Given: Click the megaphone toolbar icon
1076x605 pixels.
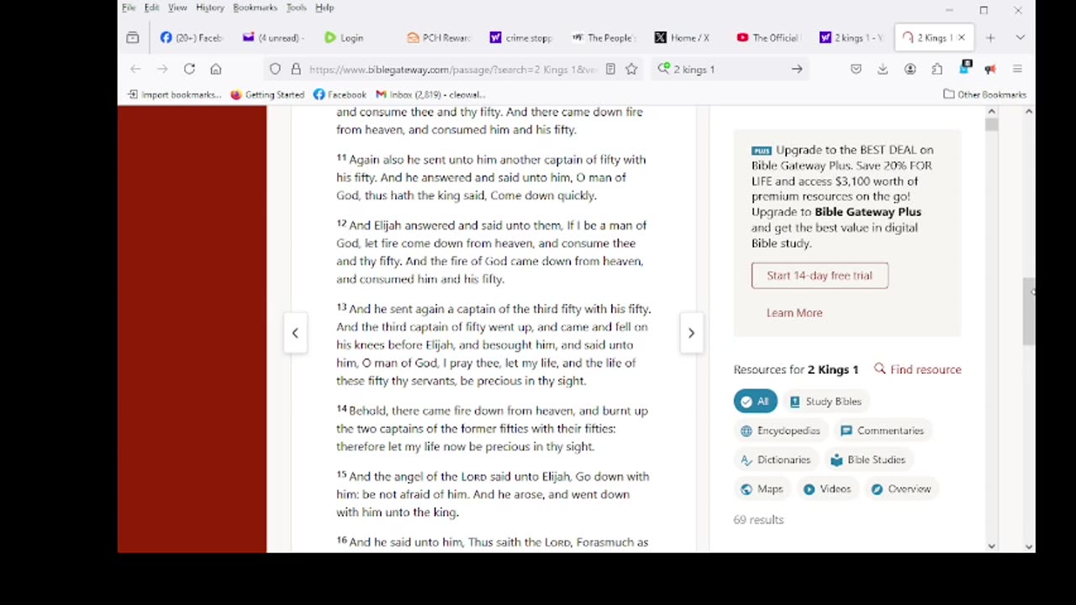Looking at the screenshot, I should [x=990, y=69].
